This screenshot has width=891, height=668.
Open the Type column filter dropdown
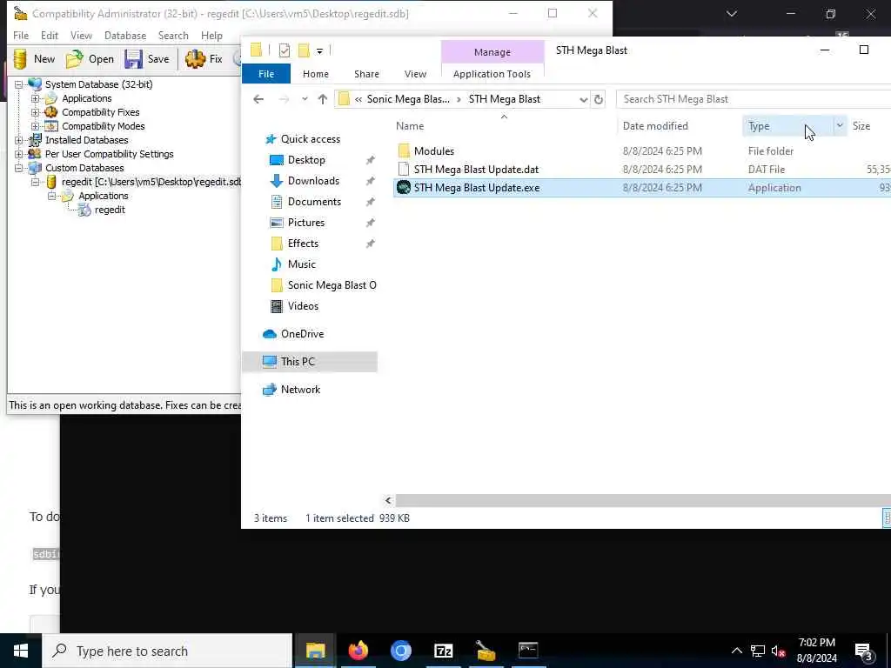(x=840, y=126)
